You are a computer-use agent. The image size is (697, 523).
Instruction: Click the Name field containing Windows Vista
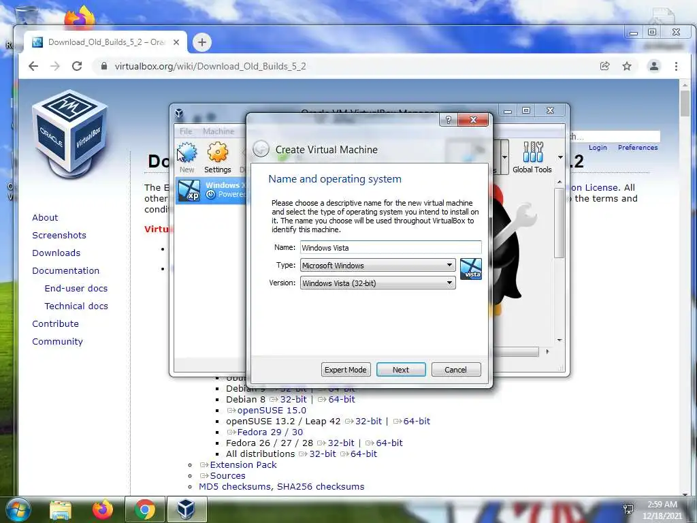click(391, 248)
